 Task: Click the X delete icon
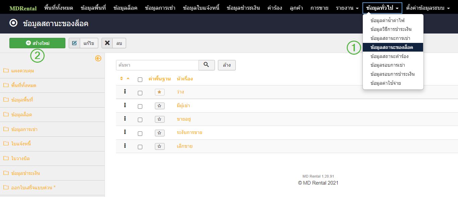click(107, 43)
